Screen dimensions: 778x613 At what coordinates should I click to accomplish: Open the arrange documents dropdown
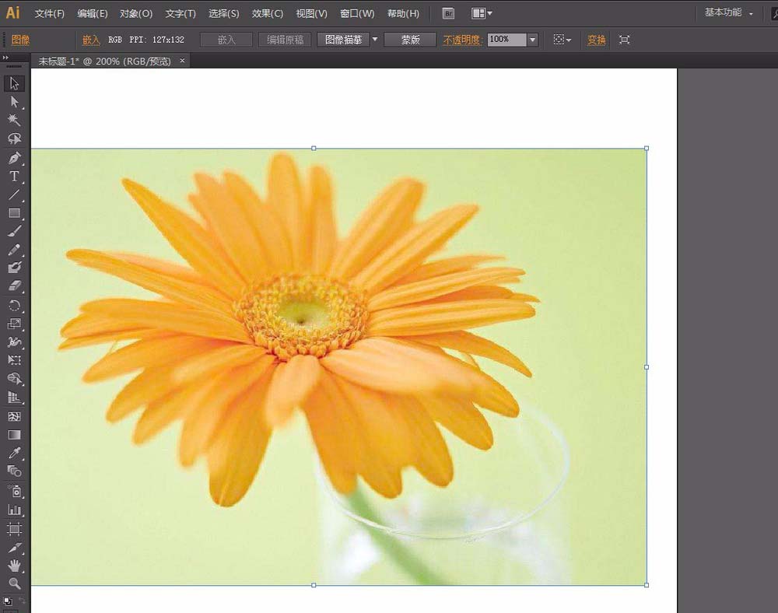point(482,13)
